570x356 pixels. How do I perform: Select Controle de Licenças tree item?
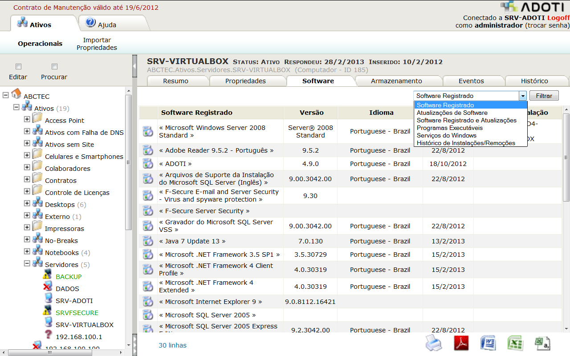tap(77, 193)
